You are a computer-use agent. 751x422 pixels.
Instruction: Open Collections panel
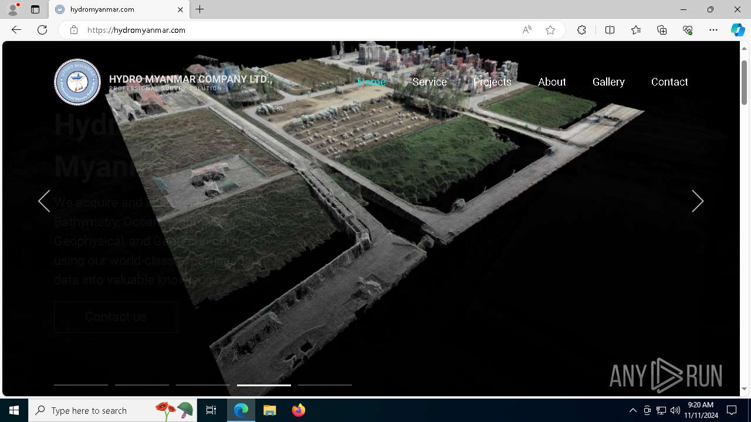point(662,30)
